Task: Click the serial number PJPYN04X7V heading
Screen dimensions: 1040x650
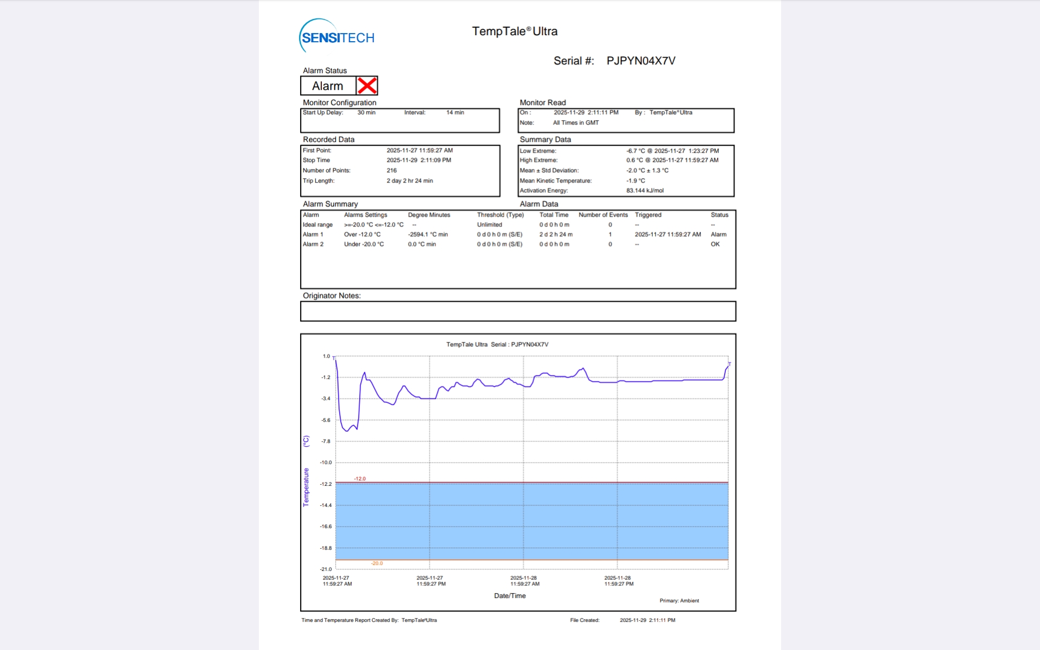Action: (x=641, y=61)
